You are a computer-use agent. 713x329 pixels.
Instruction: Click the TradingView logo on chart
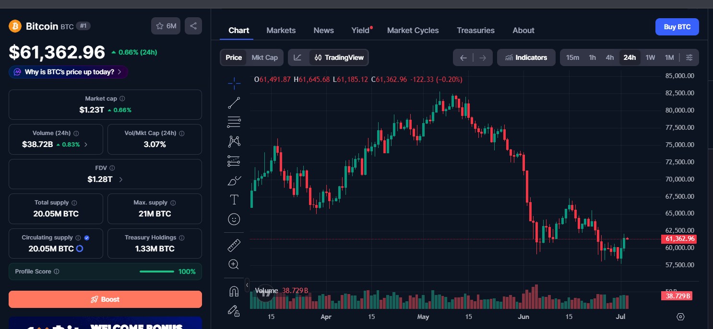(x=264, y=293)
